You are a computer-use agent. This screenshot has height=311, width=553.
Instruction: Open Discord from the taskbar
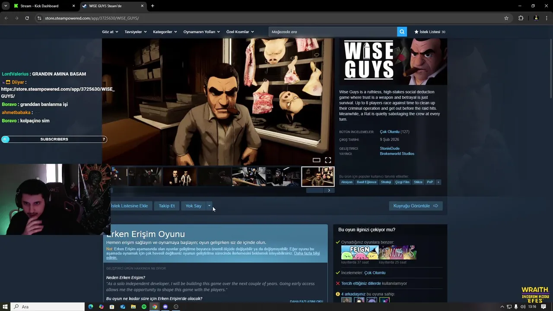point(165,307)
